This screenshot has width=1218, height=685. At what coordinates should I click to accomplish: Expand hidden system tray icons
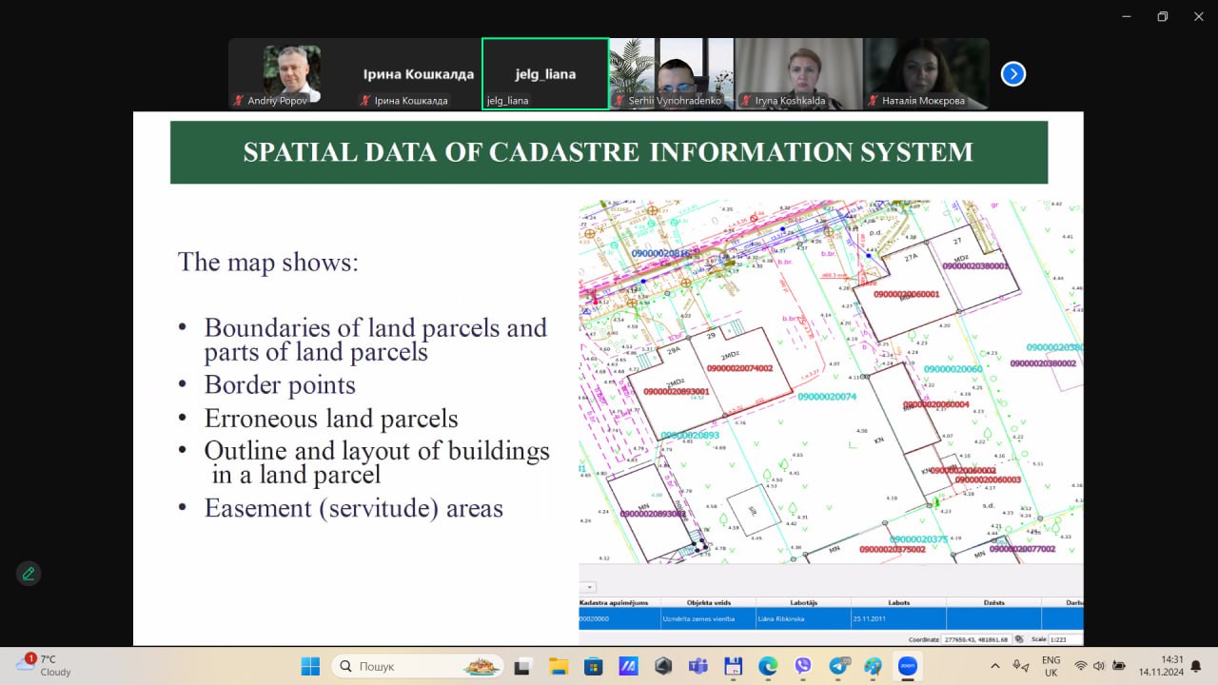coord(995,666)
